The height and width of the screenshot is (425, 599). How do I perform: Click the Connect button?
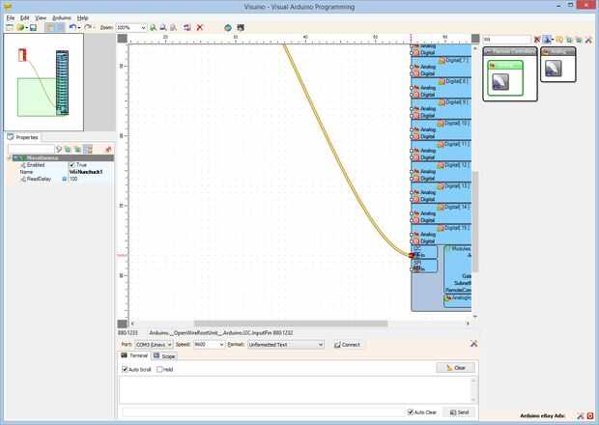[347, 345]
